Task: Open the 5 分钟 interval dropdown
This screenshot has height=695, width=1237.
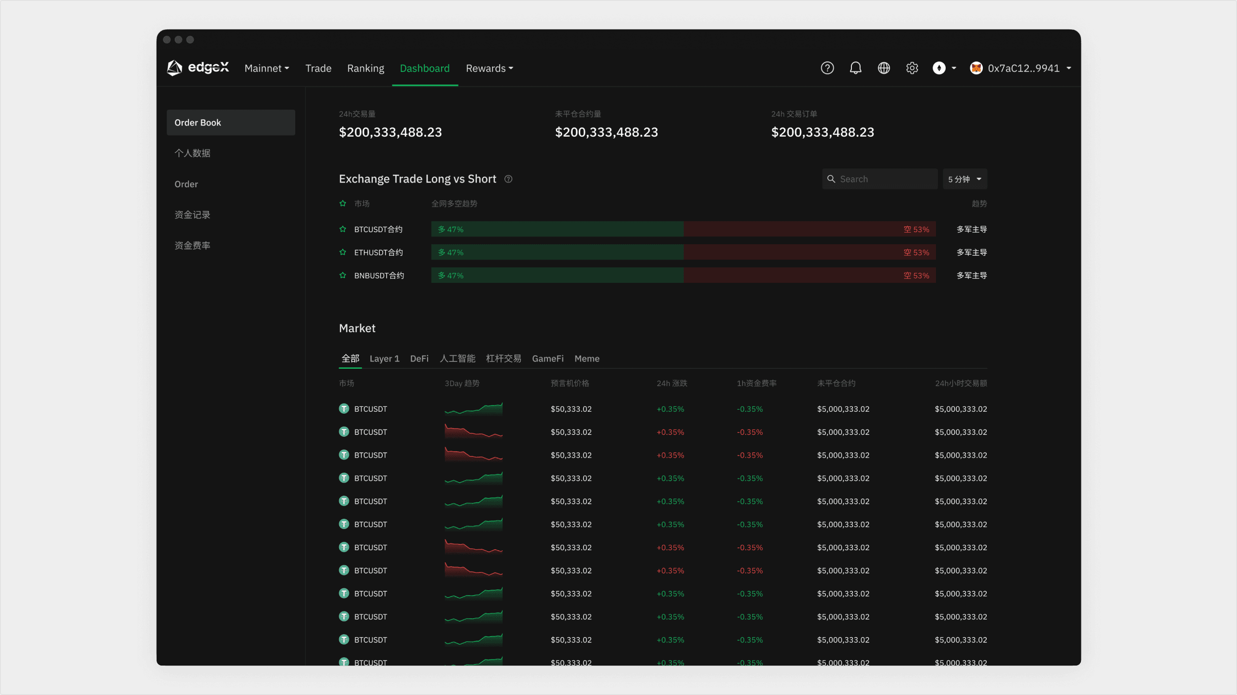Action: 964,179
